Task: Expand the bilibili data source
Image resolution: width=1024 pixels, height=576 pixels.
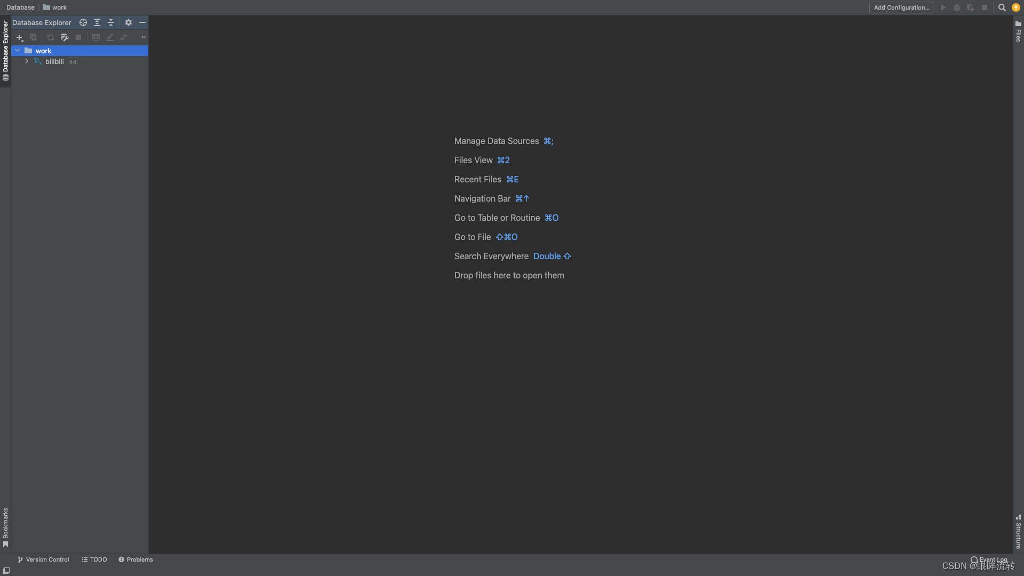Action: click(x=27, y=61)
